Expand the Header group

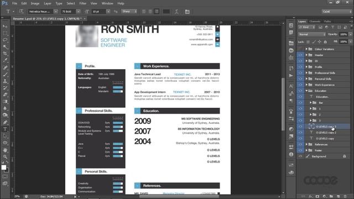pos(306,55)
